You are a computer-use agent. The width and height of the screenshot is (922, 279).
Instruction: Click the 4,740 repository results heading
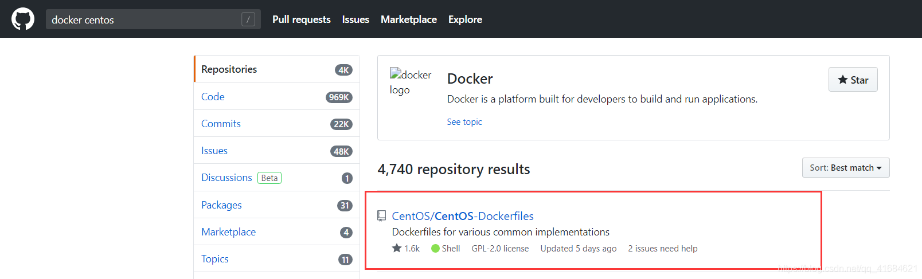(x=454, y=169)
